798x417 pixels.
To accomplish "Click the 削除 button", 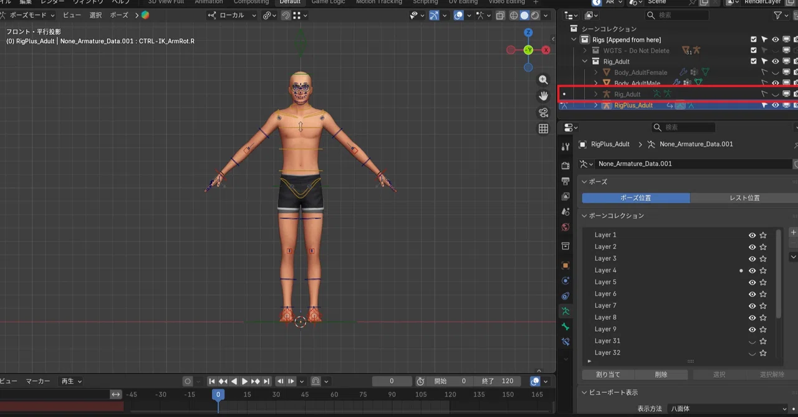I will pos(661,375).
